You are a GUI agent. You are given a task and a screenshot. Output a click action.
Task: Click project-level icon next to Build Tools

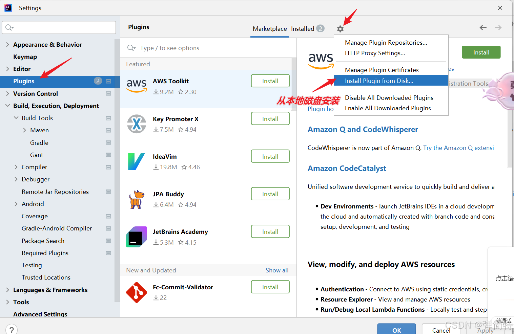[108, 118]
